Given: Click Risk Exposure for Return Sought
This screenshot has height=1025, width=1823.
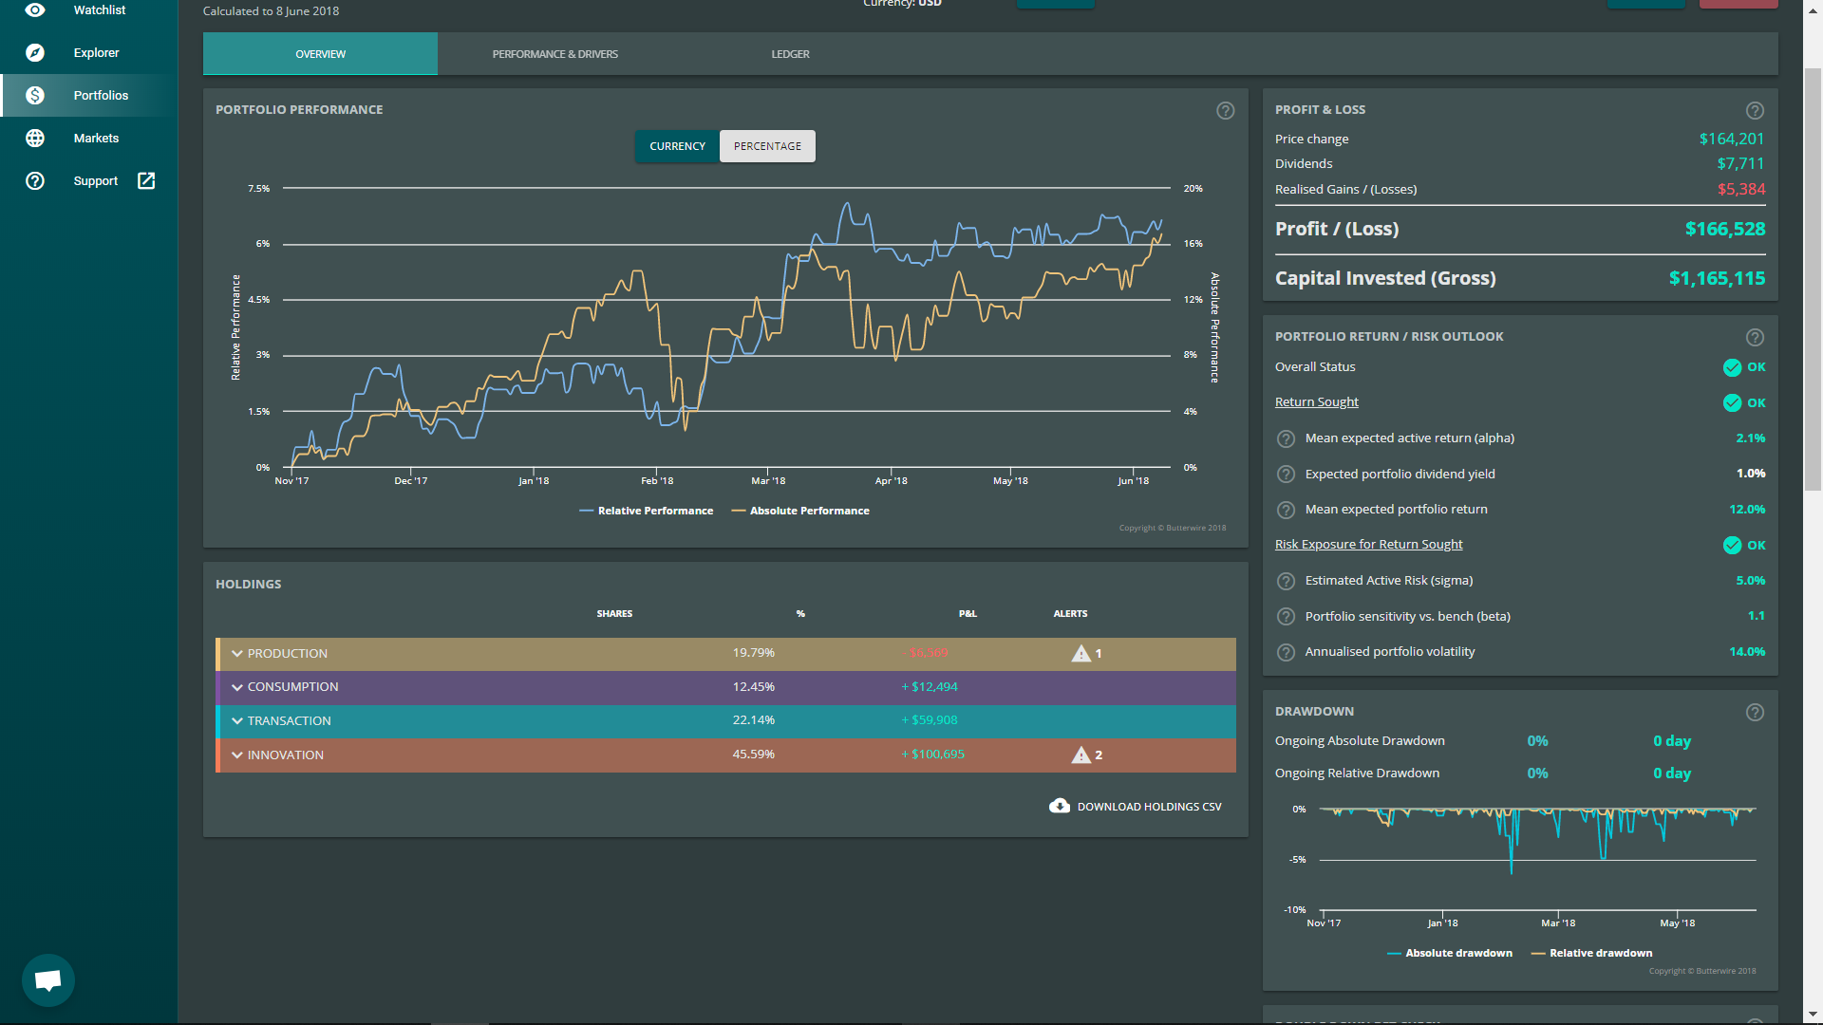Looking at the screenshot, I should (1368, 544).
